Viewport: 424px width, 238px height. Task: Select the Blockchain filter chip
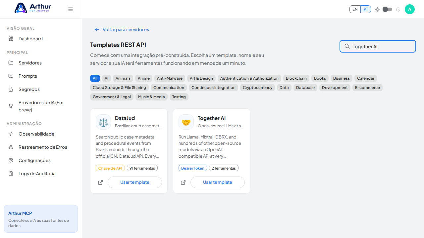pyautogui.click(x=296, y=78)
